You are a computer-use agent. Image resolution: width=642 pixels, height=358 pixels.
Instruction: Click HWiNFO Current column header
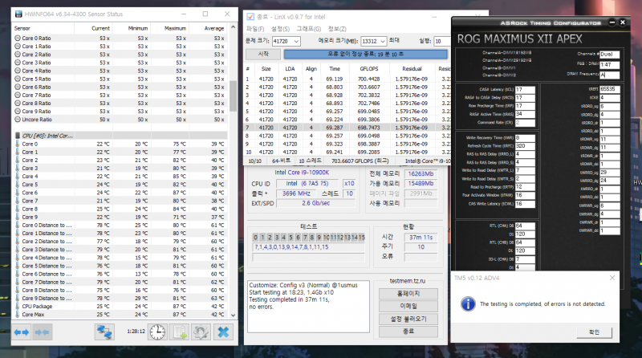pos(93,28)
